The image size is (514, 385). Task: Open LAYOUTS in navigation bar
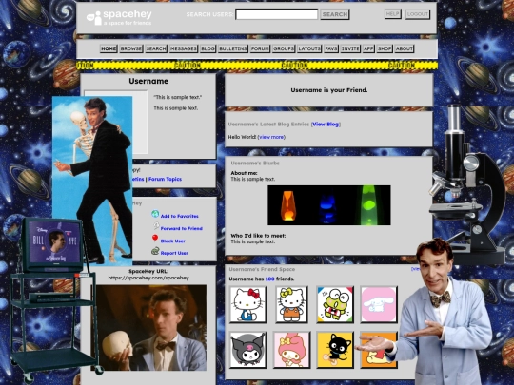[x=309, y=48]
